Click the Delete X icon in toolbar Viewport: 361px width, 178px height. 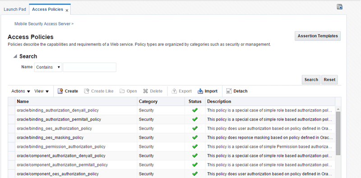pos(145,91)
